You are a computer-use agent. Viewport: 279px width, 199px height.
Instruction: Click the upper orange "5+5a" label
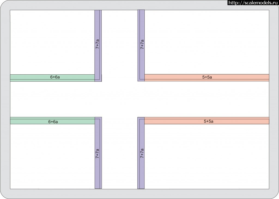pyautogui.click(x=207, y=77)
